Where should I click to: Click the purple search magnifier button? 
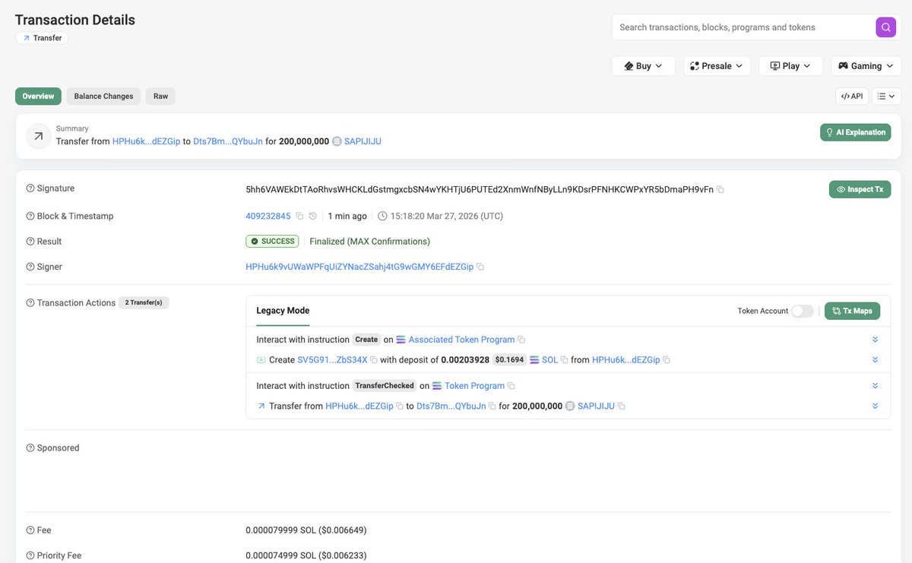pyautogui.click(x=886, y=27)
